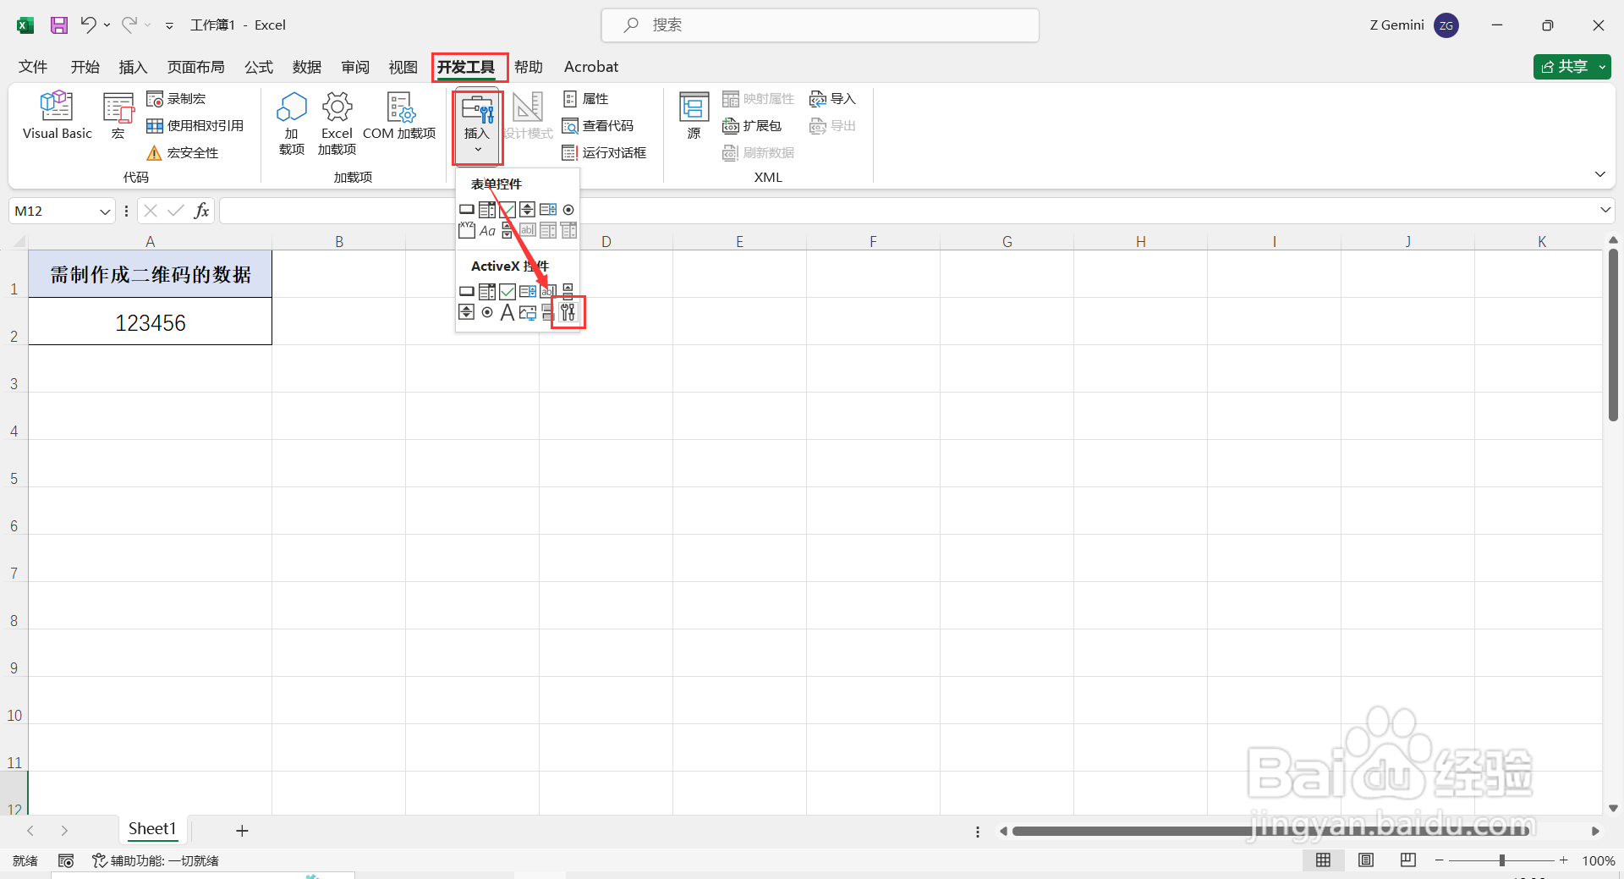Expand the formula bar
The height and width of the screenshot is (879, 1624).
pos(1605,211)
